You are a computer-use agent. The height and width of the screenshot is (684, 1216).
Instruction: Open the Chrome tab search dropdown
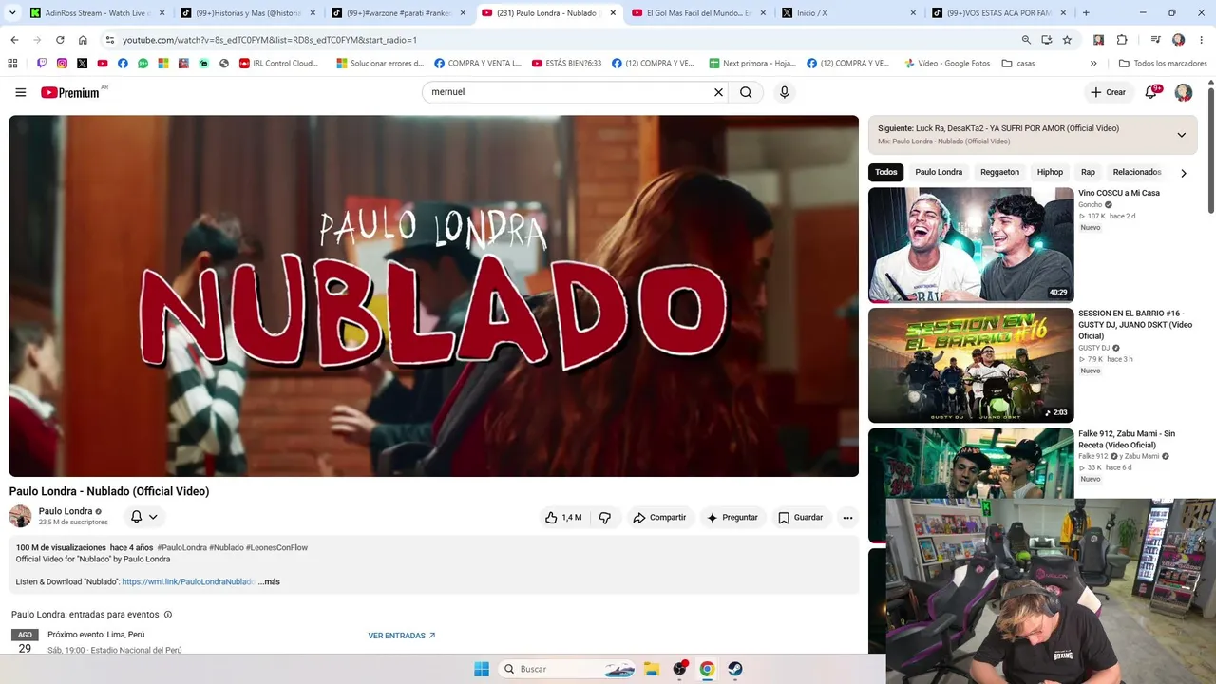coord(12,13)
